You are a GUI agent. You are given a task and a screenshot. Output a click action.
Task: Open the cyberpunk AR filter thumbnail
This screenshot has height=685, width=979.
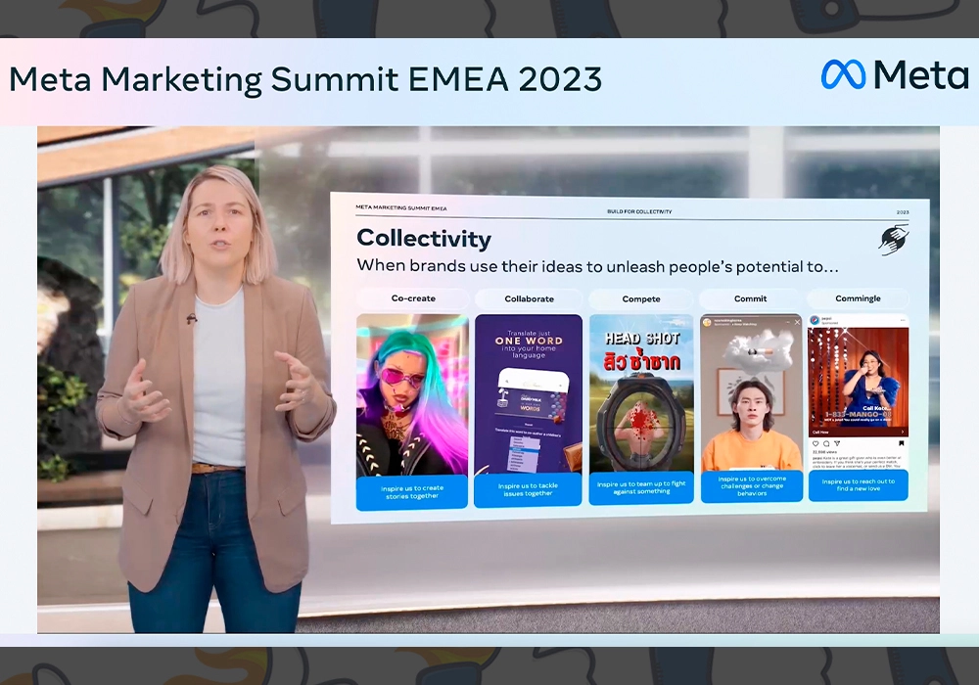click(x=412, y=391)
